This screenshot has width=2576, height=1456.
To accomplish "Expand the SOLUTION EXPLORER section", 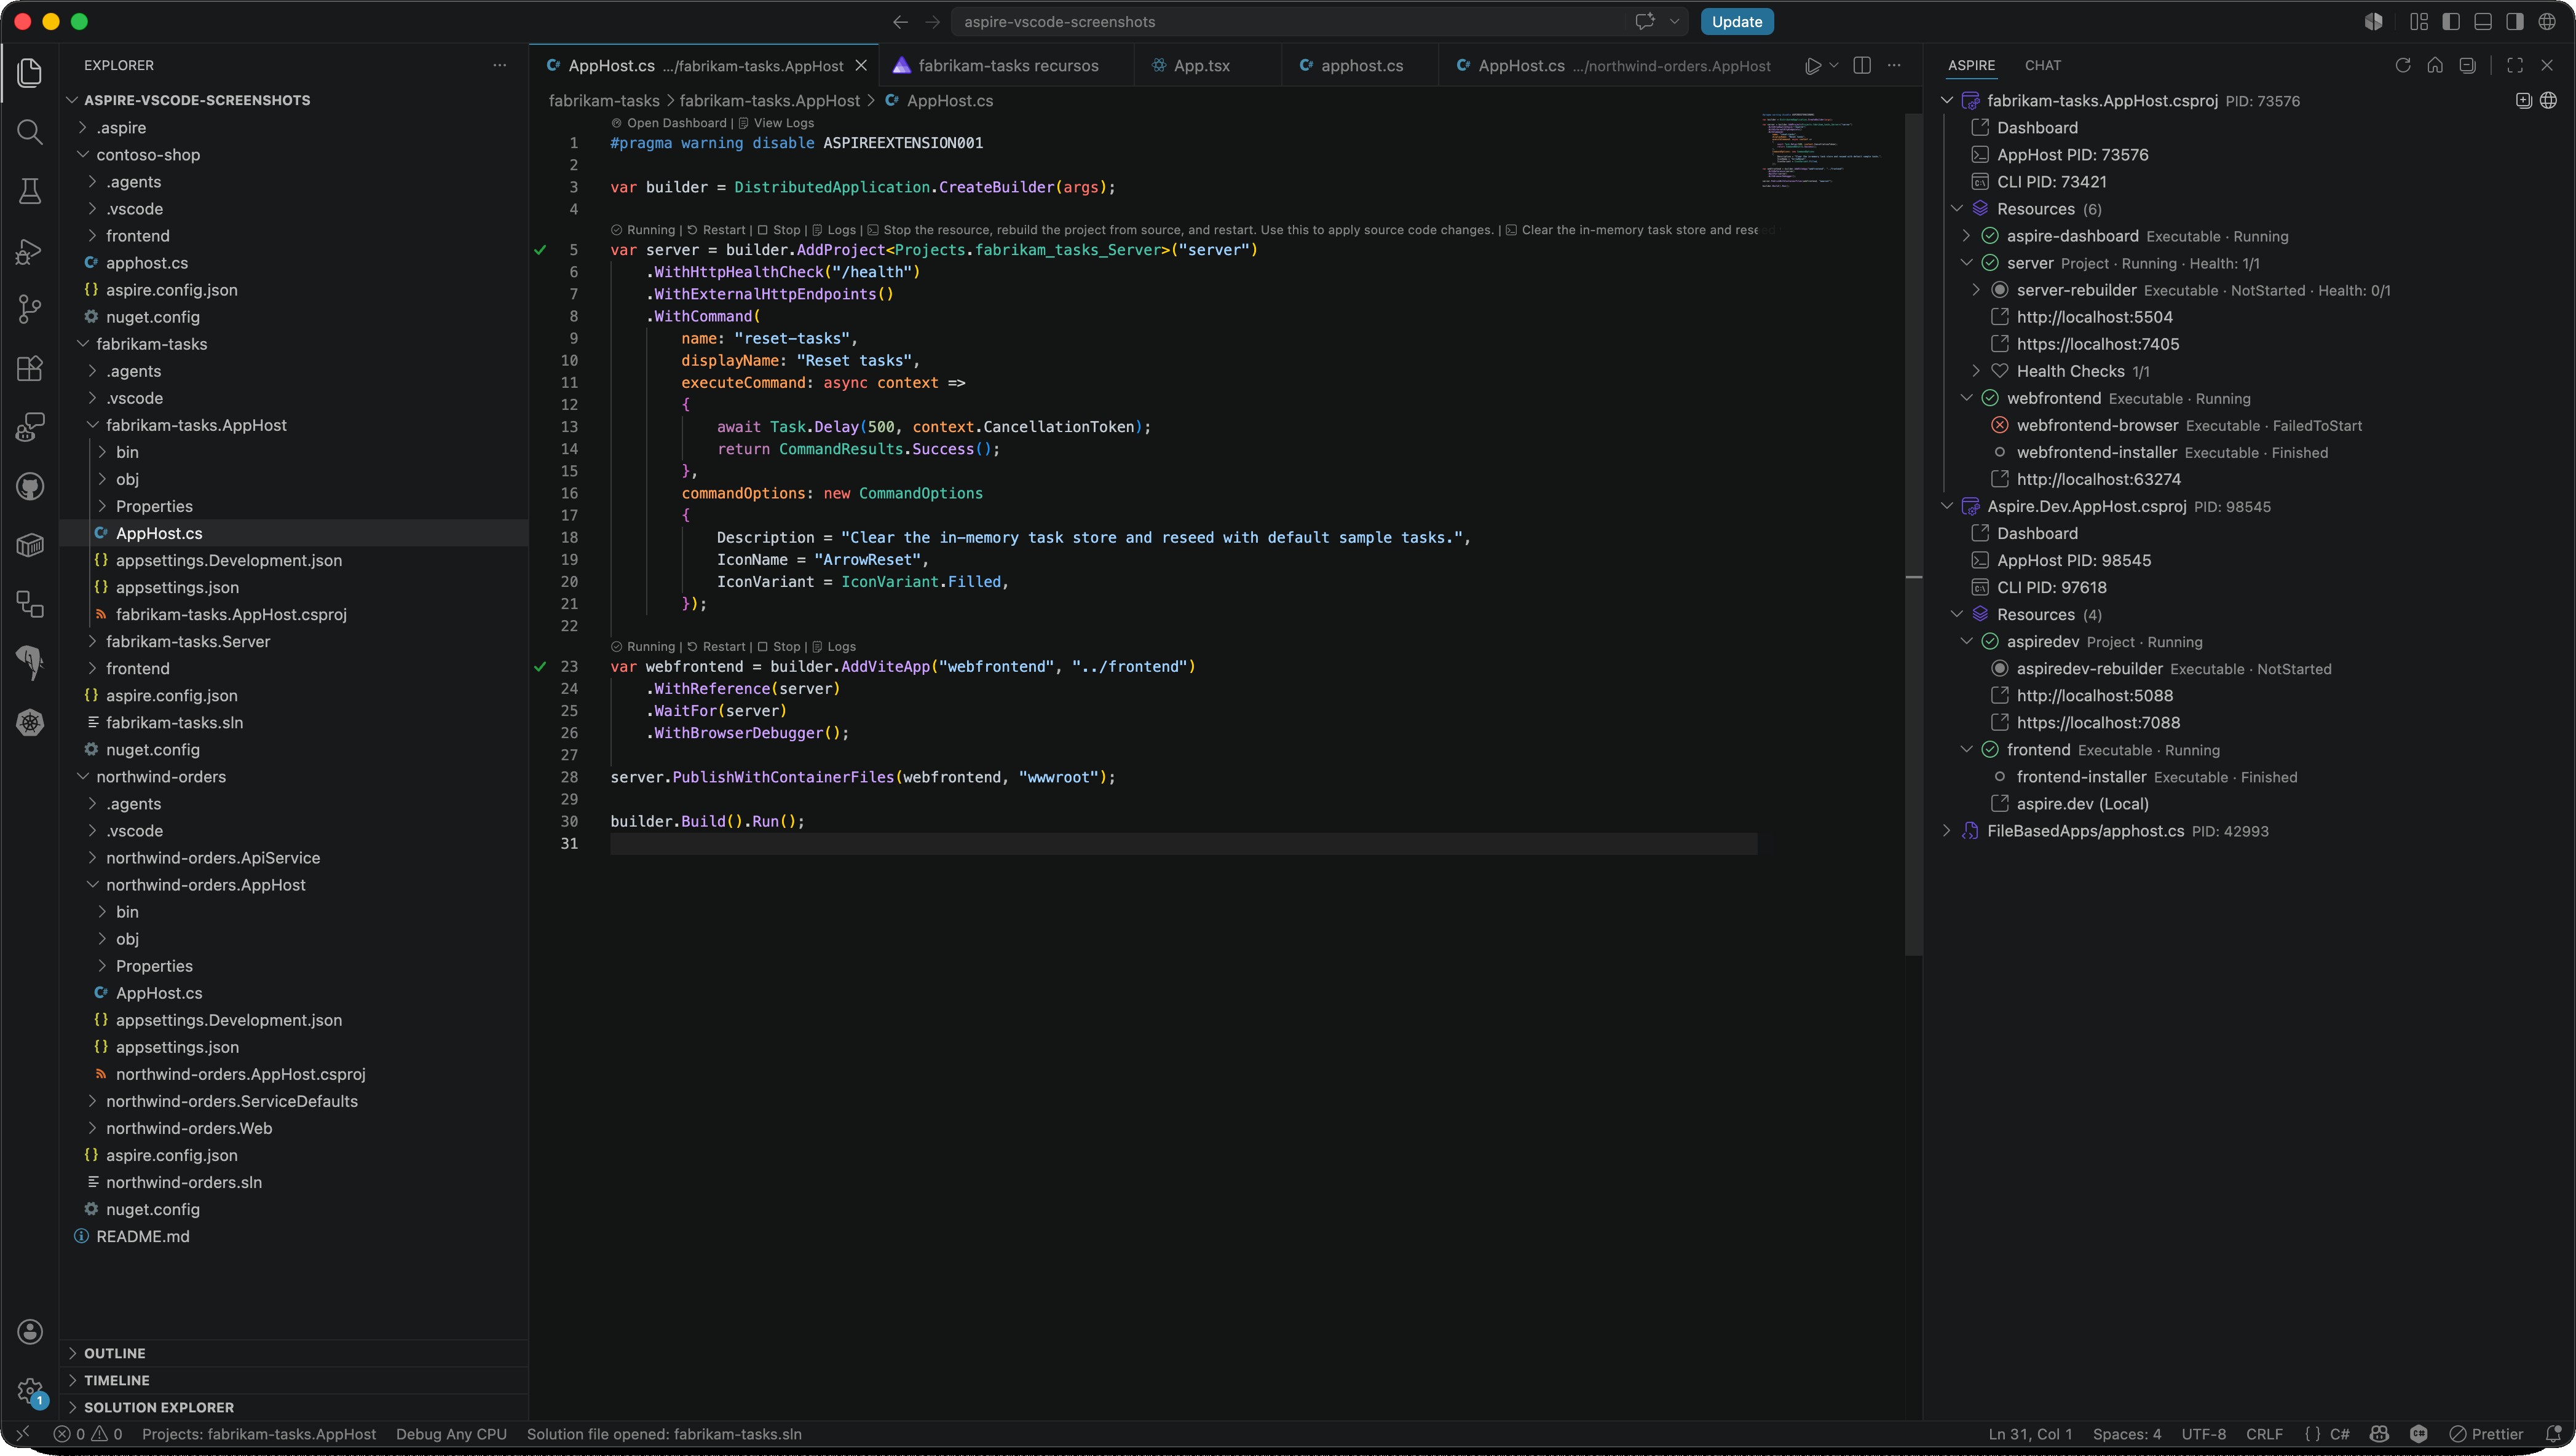I will point(72,1407).
